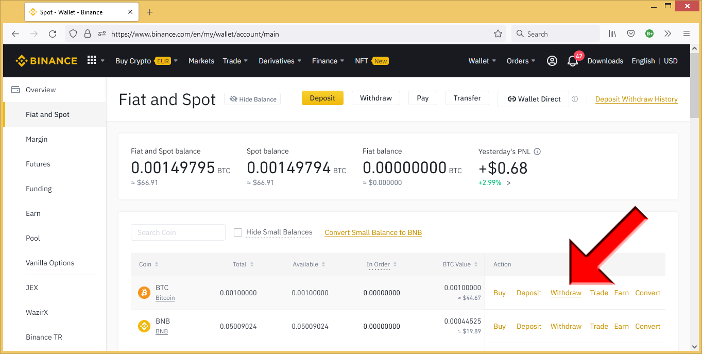
Task: Click the Search Coin input field
Action: 178,232
